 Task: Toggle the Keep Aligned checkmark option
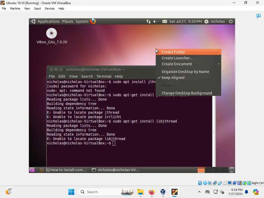(188, 78)
